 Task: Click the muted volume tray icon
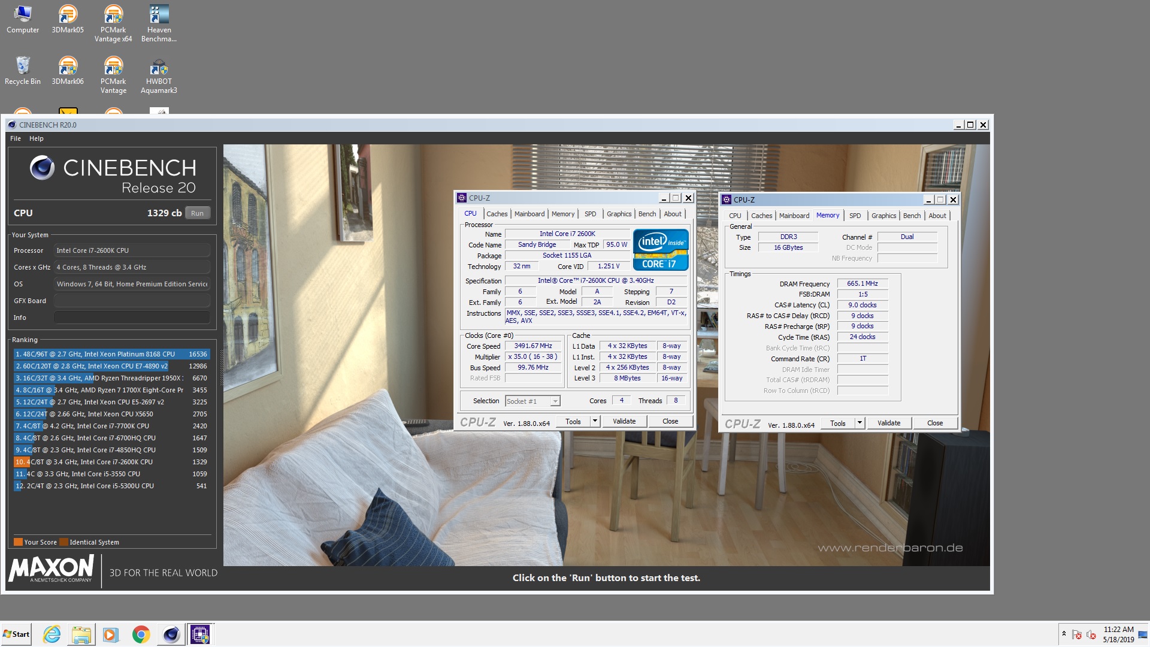click(x=1091, y=634)
